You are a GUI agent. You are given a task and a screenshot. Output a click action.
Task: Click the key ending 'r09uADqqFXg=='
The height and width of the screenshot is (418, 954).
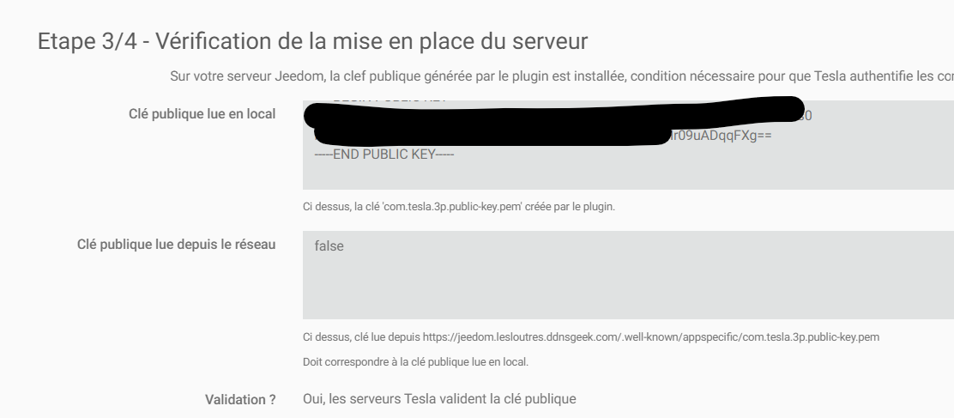coord(720,135)
